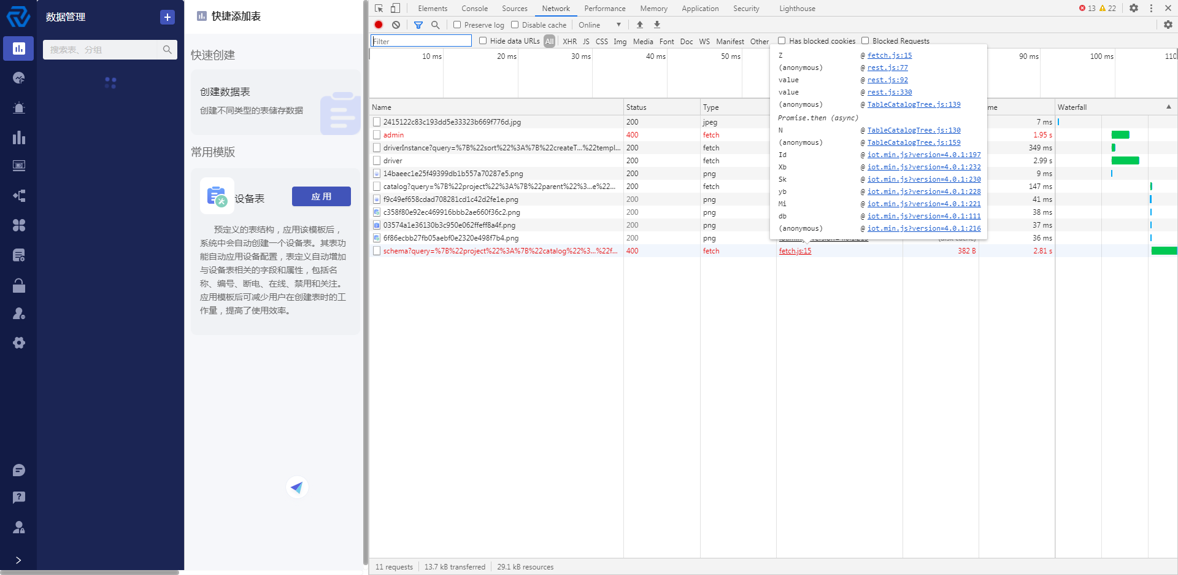Switch to the Console tab
The height and width of the screenshot is (575, 1178).
474,9
